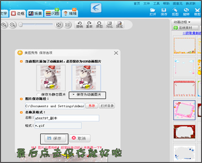Viewport: 202px width, 163px height.
Task: Select the 抠图 cutout tool icon
Action: coord(175,12)
